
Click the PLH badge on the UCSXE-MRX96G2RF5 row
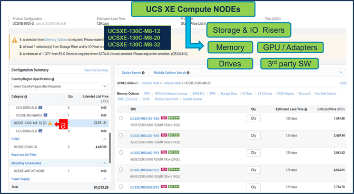[x=164, y=187]
